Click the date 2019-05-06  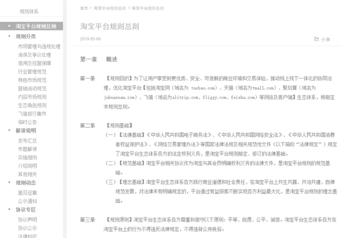(91, 39)
